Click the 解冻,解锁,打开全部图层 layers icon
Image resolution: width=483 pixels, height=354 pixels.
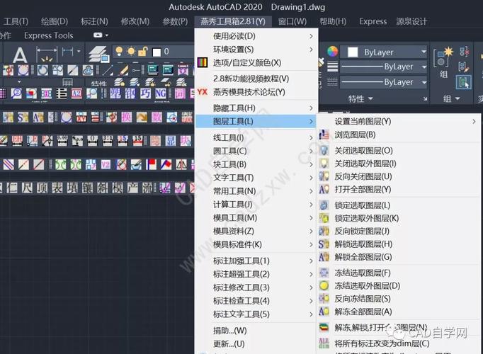(324, 328)
